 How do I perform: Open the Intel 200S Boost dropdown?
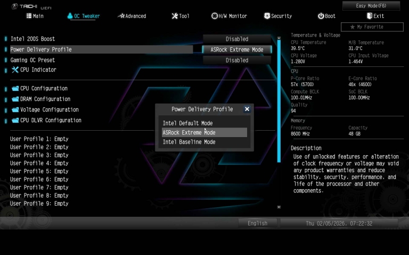tap(237, 39)
